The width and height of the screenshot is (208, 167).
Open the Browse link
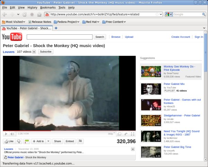tap(116, 37)
